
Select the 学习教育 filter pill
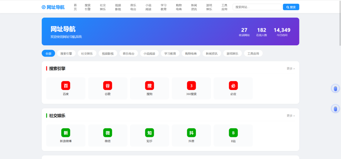170,53
